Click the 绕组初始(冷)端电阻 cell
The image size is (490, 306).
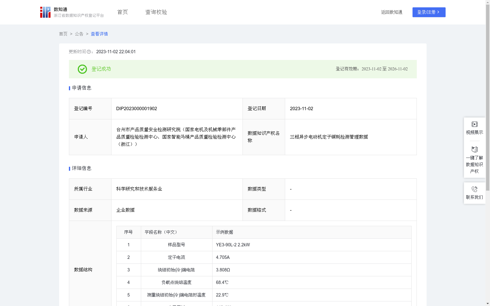click(x=177, y=270)
